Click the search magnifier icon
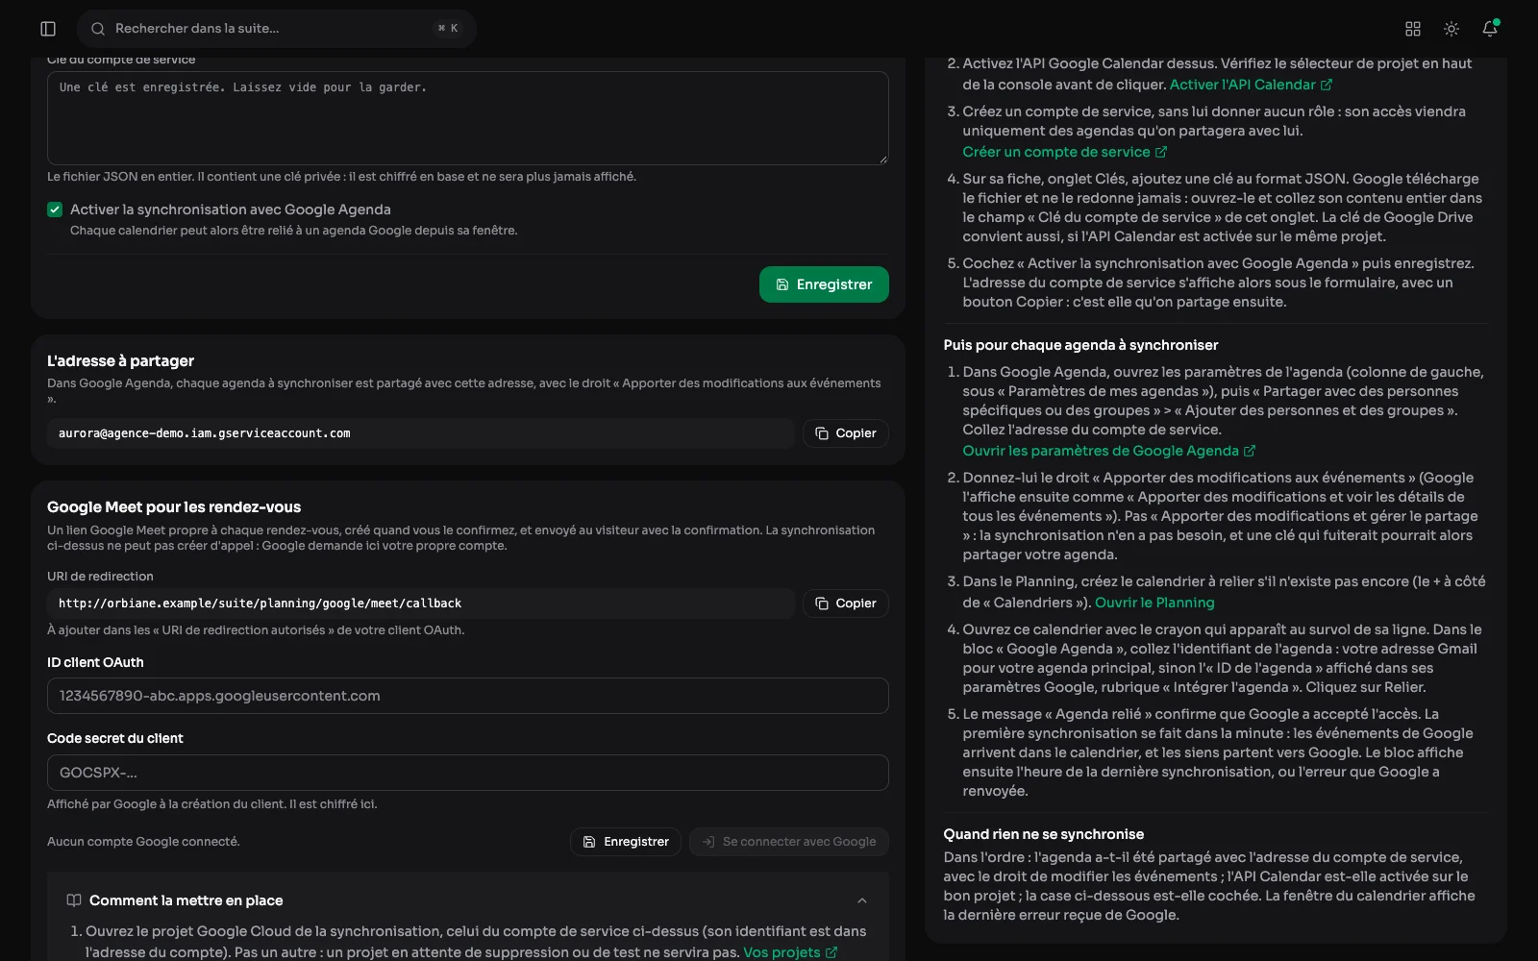The image size is (1538, 961). [98, 29]
